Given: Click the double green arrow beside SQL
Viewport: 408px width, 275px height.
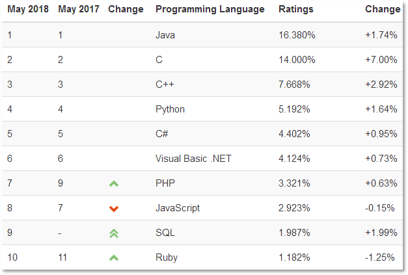Looking at the screenshot, I should (114, 233).
